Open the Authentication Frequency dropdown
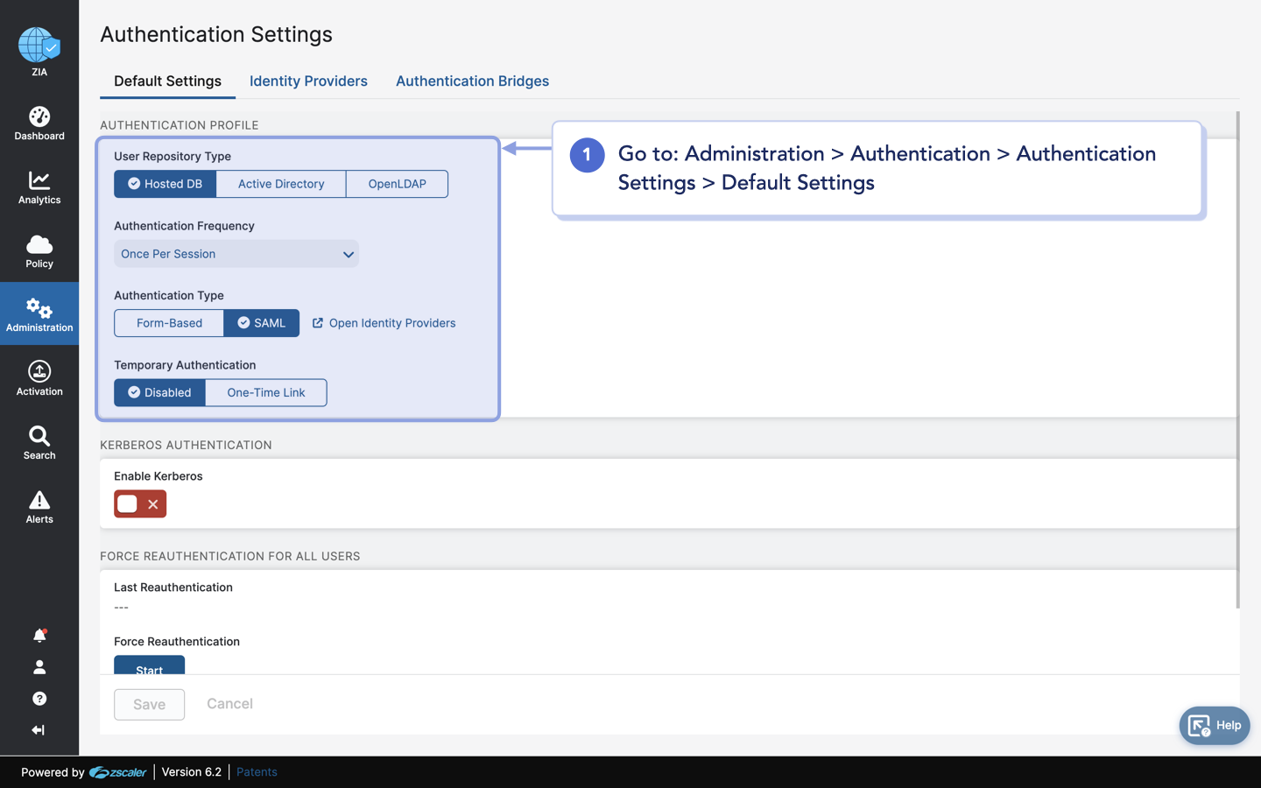Screen dimensions: 1261x788 236,254
